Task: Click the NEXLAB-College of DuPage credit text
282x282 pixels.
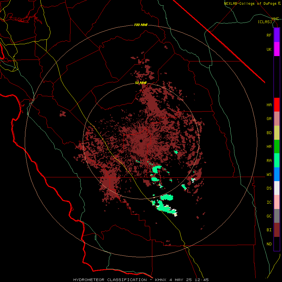Action: [x=252, y=3]
